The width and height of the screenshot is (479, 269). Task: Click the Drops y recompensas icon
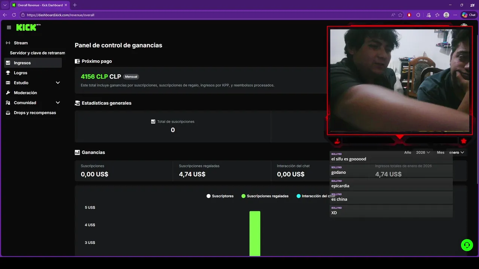[x=8, y=113]
